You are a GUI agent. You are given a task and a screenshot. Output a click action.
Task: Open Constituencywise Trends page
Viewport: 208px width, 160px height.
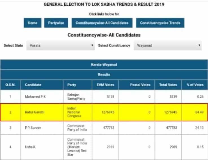(160, 23)
